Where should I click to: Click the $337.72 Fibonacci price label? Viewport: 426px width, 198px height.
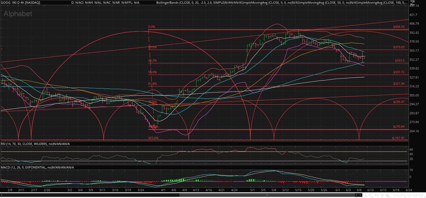[x=399, y=72]
